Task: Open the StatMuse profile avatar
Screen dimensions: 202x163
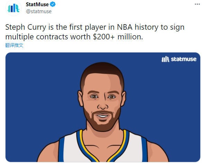Action: [13, 8]
